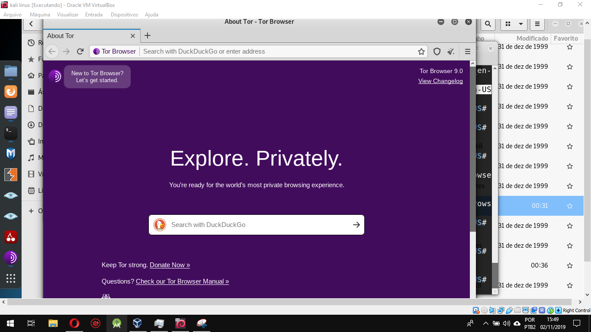
Task: Click the View Changelog link
Action: (x=440, y=81)
